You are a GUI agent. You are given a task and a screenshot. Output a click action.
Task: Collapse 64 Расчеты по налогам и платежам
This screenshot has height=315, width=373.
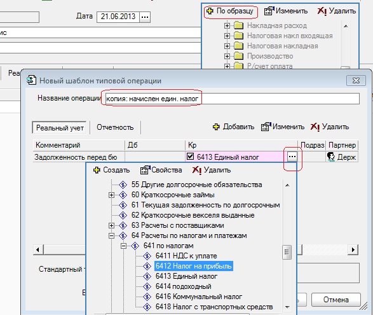tap(111, 235)
